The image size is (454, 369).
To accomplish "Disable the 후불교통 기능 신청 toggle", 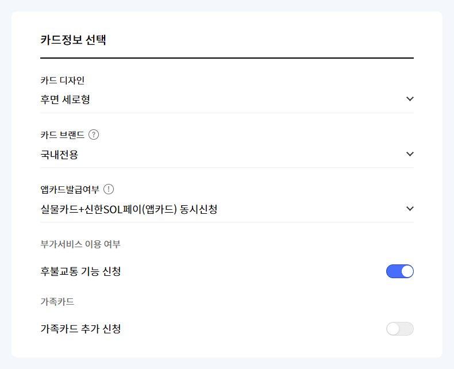I will tap(400, 271).
